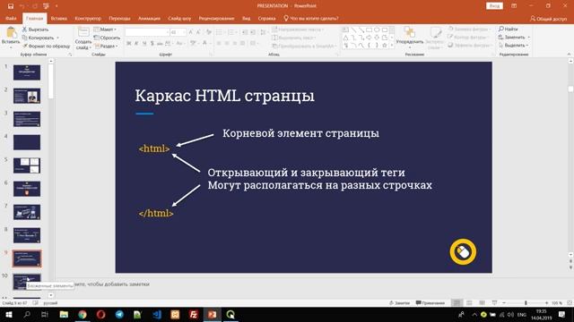The height and width of the screenshot is (322, 574).
Task: Toggle strikethrough formatting
Action: pyautogui.click(x=160, y=44)
